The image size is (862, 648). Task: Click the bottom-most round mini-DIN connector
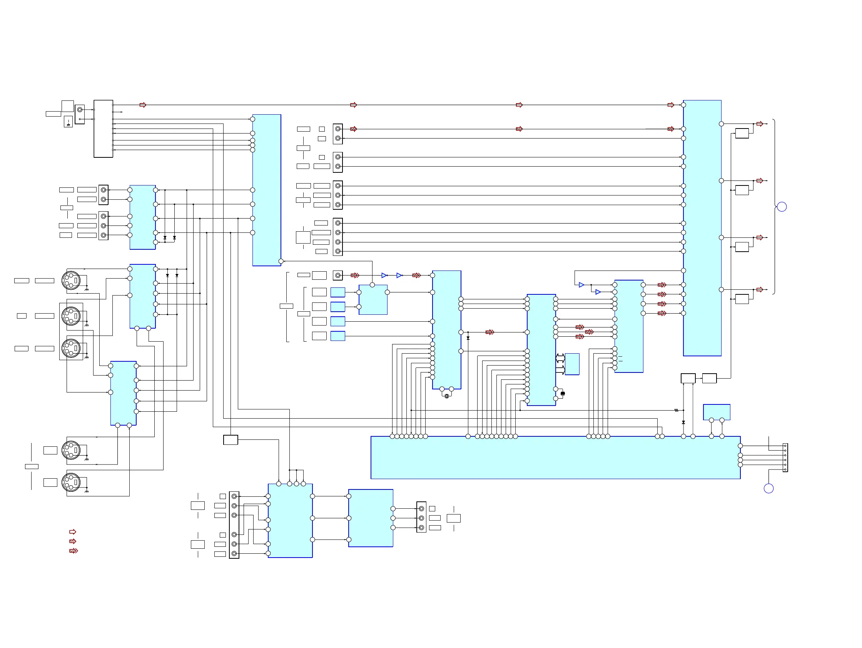pos(71,483)
